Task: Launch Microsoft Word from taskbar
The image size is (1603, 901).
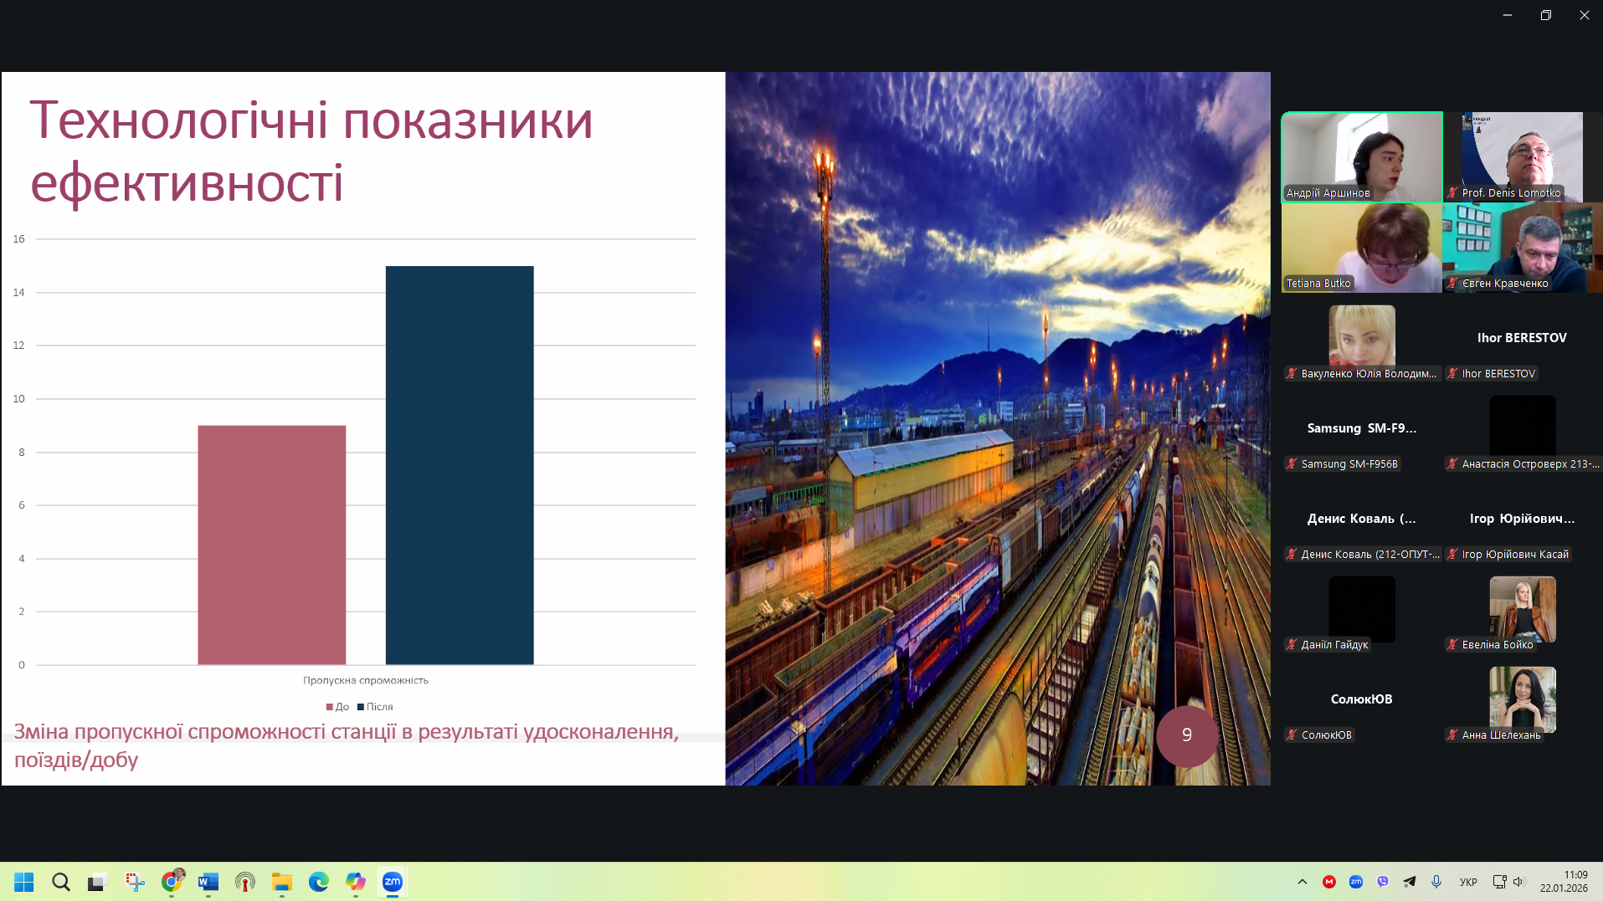Action: [x=208, y=882]
